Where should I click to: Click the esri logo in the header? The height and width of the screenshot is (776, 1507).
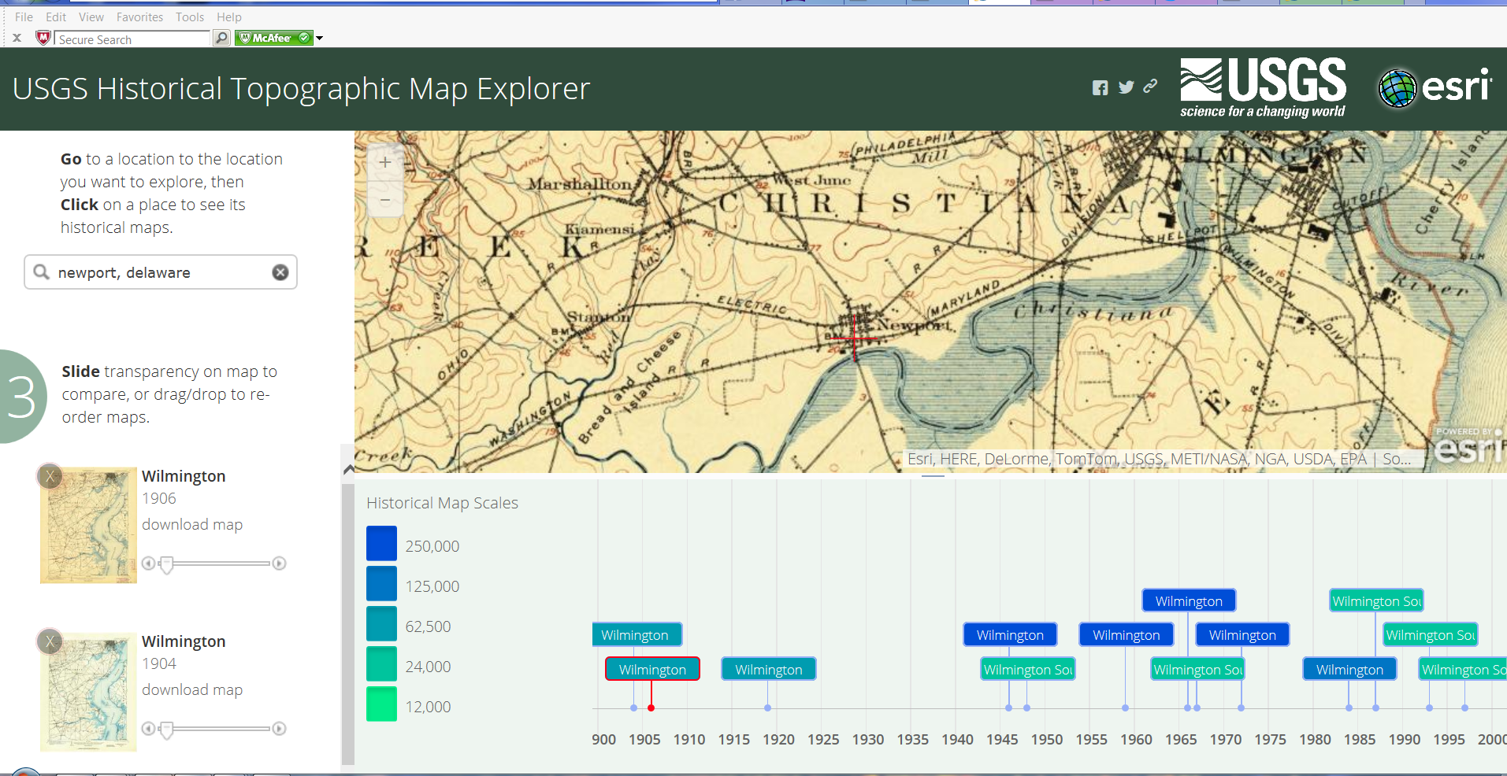[1435, 87]
